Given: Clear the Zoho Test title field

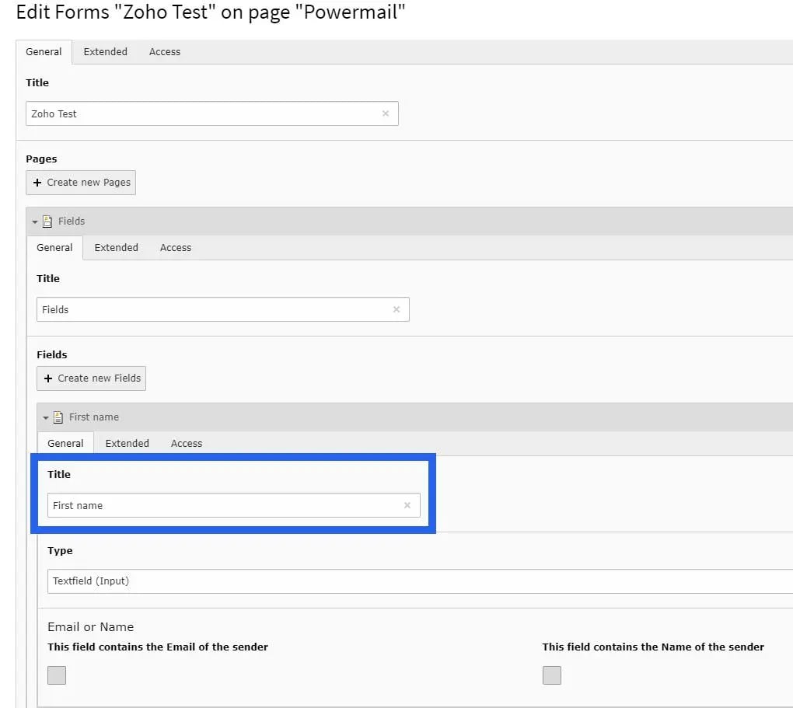Looking at the screenshot, I should point(386,113).
